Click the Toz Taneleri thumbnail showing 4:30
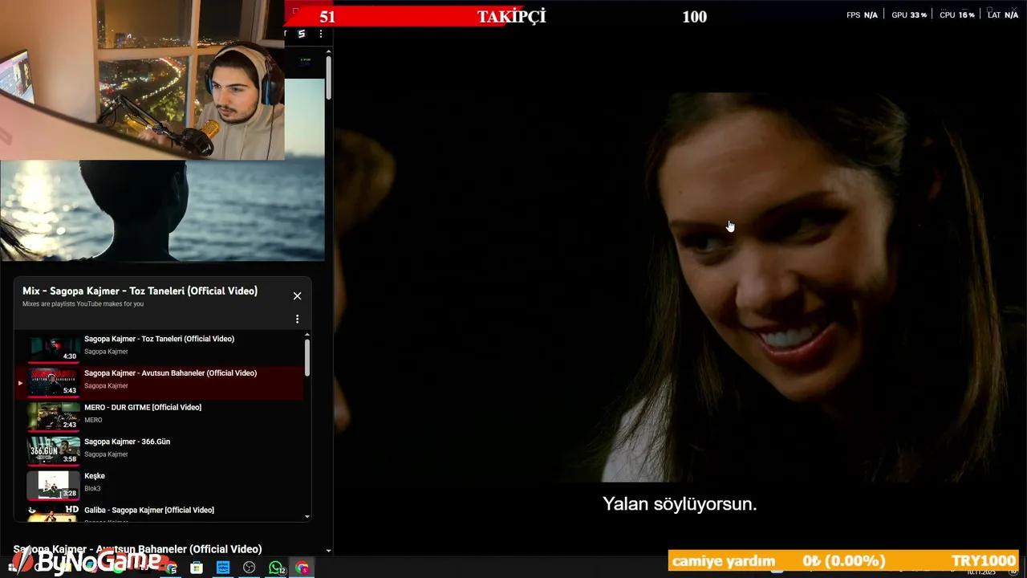1027x578 pixels. (x=54, y=348)
